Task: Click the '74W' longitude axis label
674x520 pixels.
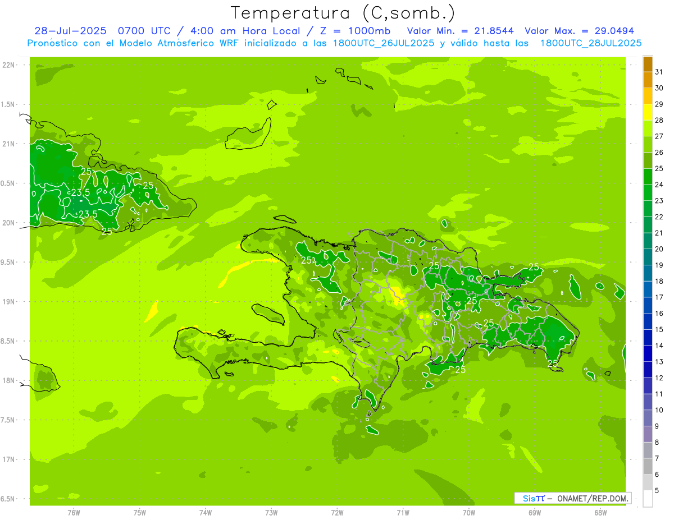Action: pyautogui.click(x=206, y=513)
